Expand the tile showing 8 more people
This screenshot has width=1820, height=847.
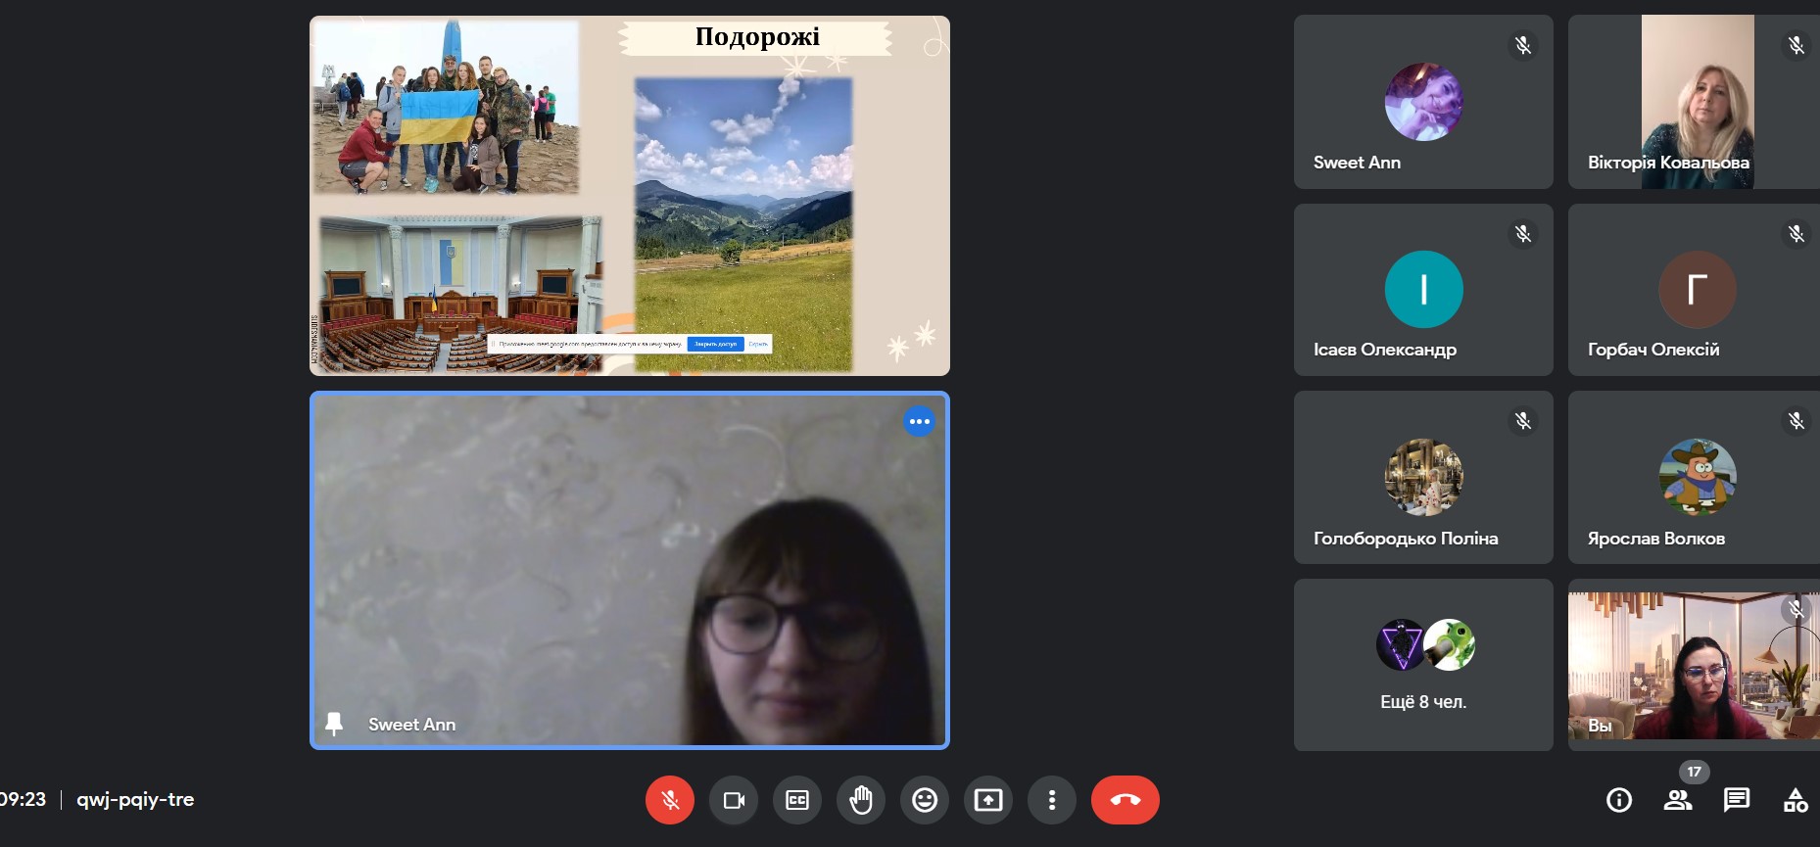coord(1423,665)
